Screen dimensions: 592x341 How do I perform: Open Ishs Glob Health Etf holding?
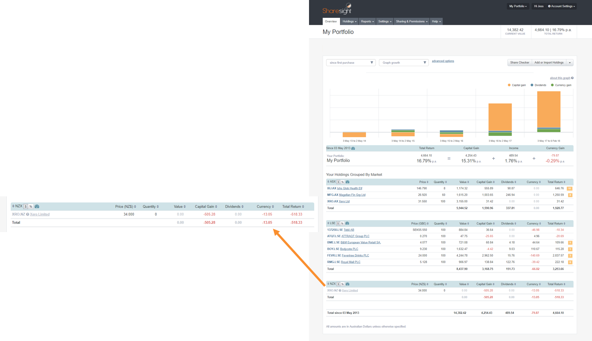350,189
